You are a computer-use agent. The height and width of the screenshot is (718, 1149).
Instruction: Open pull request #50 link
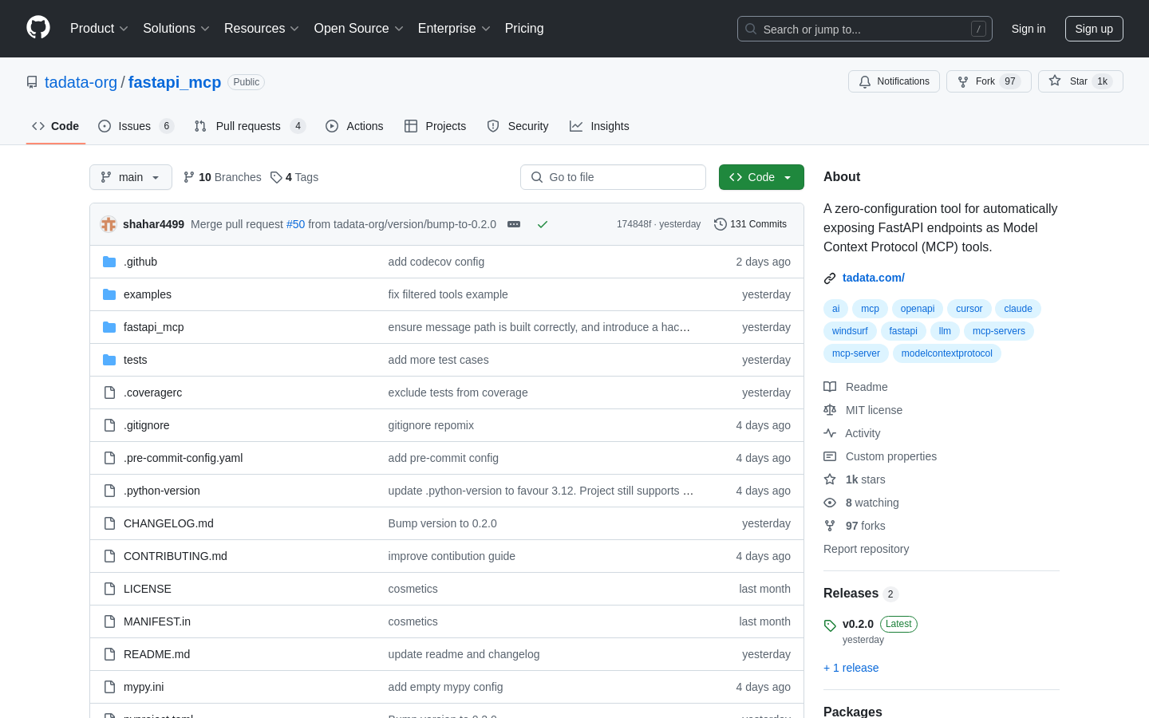pos(295,224)
